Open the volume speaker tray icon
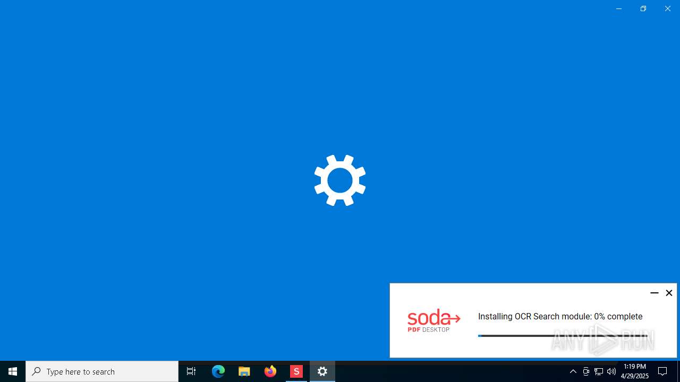Image resolution: width=680 pixels, height=382 pixels. click(x=611, y=371)
